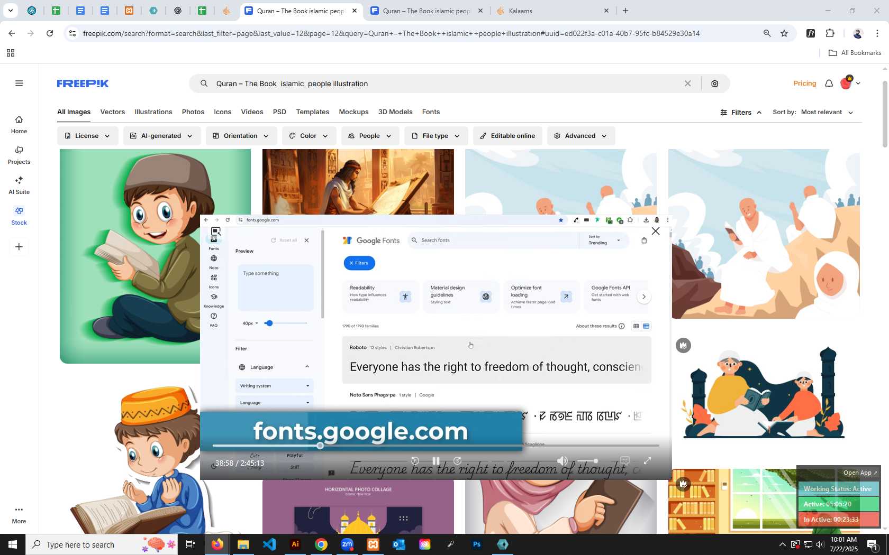The image size is (889, 555).
Task: Open the Fonts tab
Action: point(431,112)
